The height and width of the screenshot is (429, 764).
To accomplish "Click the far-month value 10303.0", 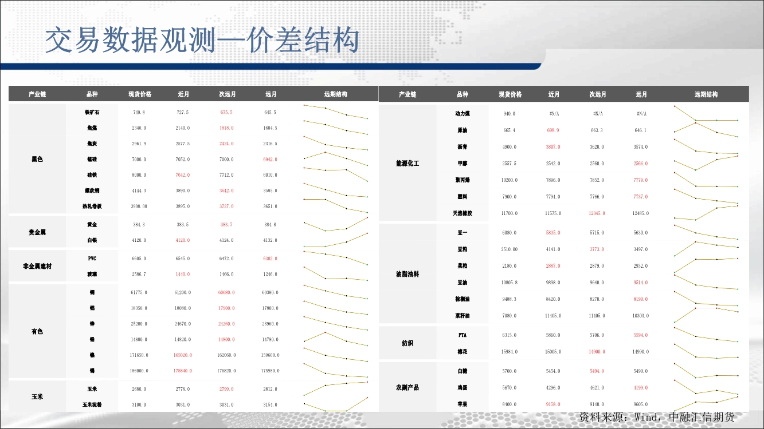I will click(x=641, y=316).
